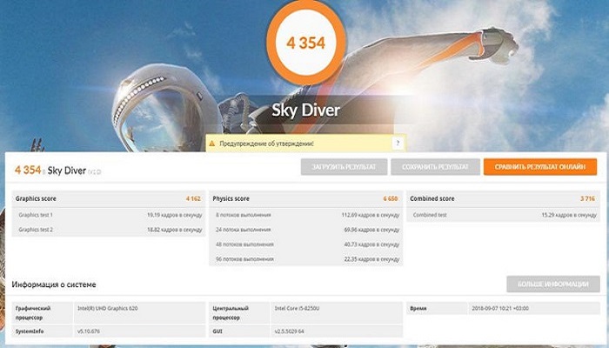Viewport: 609px width, 348px height.
Task: Select the '8 потоков выполнения' row
Action: (306, 215)
